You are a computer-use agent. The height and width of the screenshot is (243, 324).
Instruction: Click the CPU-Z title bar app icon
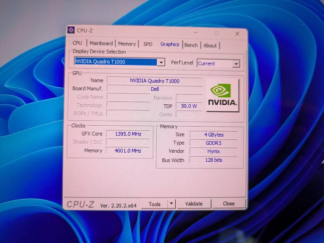pyautogui.click(x=71, y=30)
